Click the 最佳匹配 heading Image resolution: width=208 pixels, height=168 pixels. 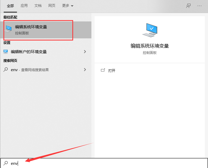[x=10, y=17]
